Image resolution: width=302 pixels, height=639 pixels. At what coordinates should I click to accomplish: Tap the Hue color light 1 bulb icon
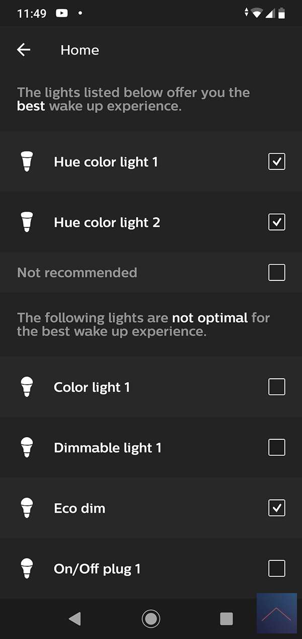(27, 162)
